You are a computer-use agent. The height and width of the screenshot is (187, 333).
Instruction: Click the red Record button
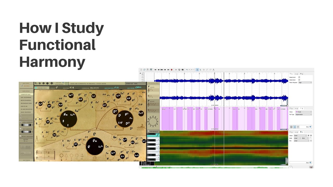[172, 70]
